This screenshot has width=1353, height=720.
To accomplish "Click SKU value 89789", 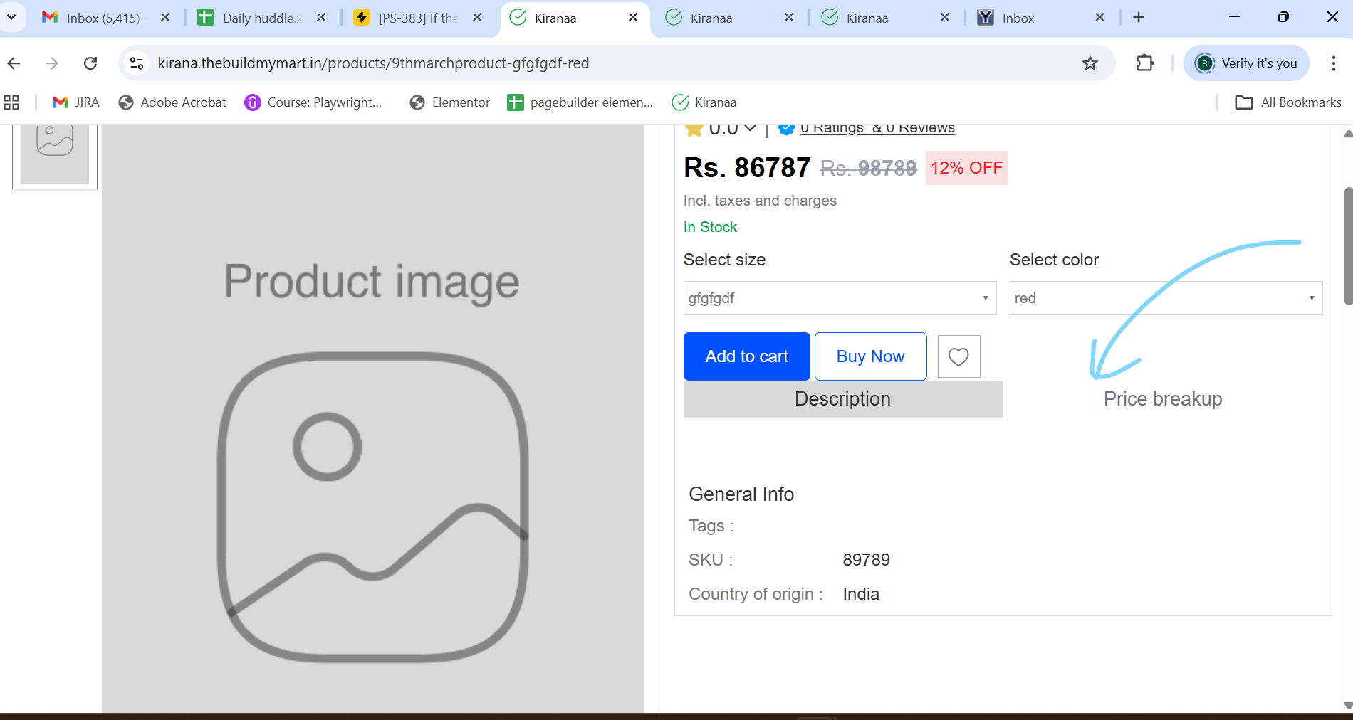I will [x=866, y=560].
